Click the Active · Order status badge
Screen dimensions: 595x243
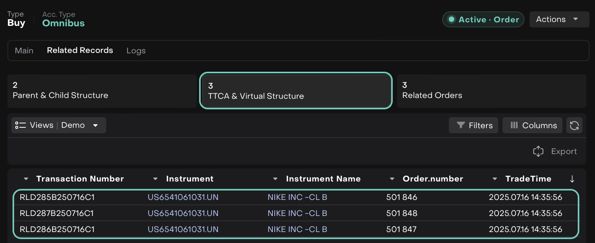point(483,20)
